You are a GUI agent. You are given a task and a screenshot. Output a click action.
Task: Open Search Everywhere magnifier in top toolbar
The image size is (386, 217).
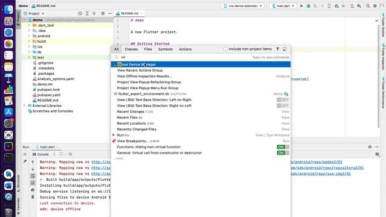pos(368,6)
